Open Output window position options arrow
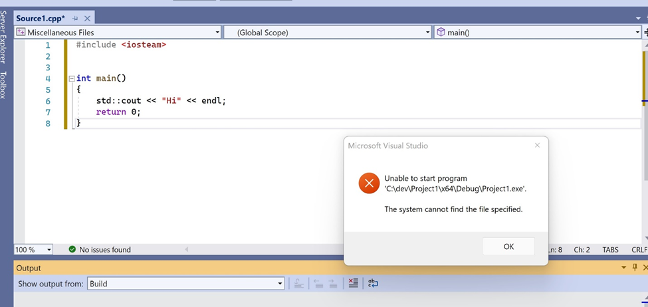This screenshot has height=307, width=648. pos(624,268)
